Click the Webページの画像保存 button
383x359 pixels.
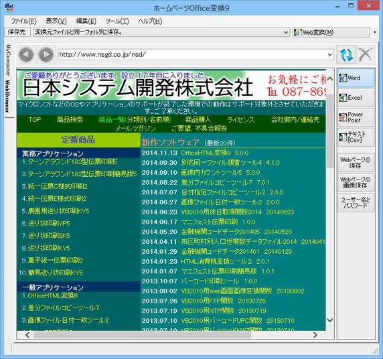[x=356, y=182]
